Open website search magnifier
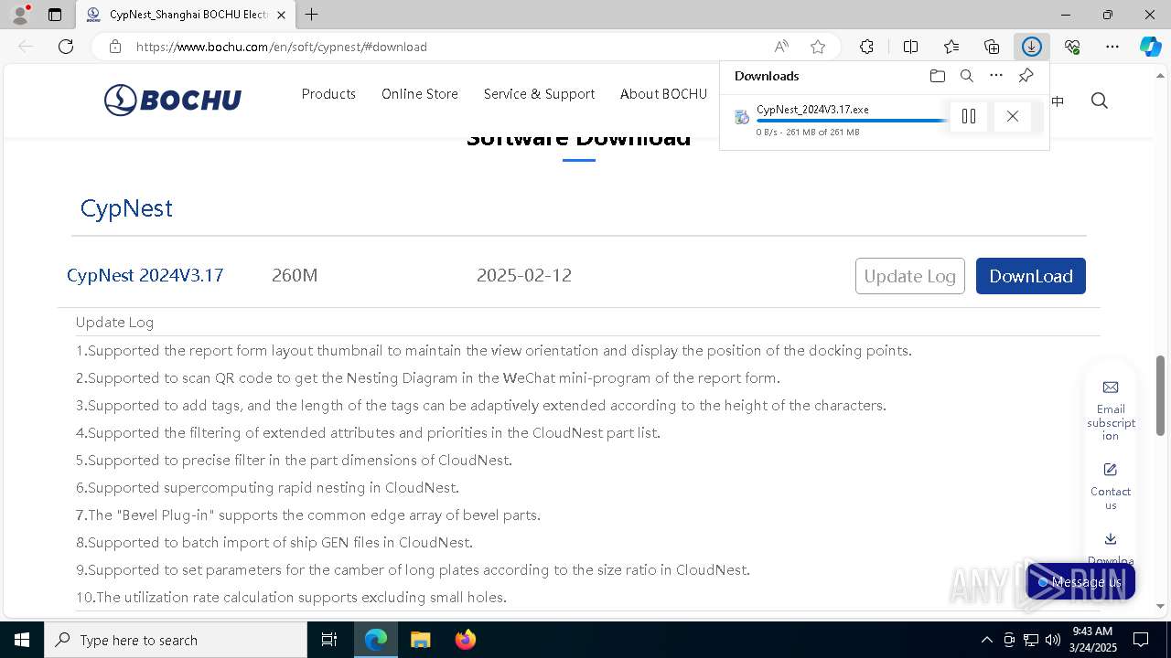 (x=1100, y=101)
